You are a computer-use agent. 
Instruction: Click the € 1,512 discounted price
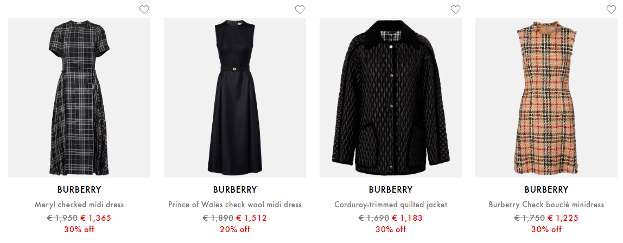[251, 218]
